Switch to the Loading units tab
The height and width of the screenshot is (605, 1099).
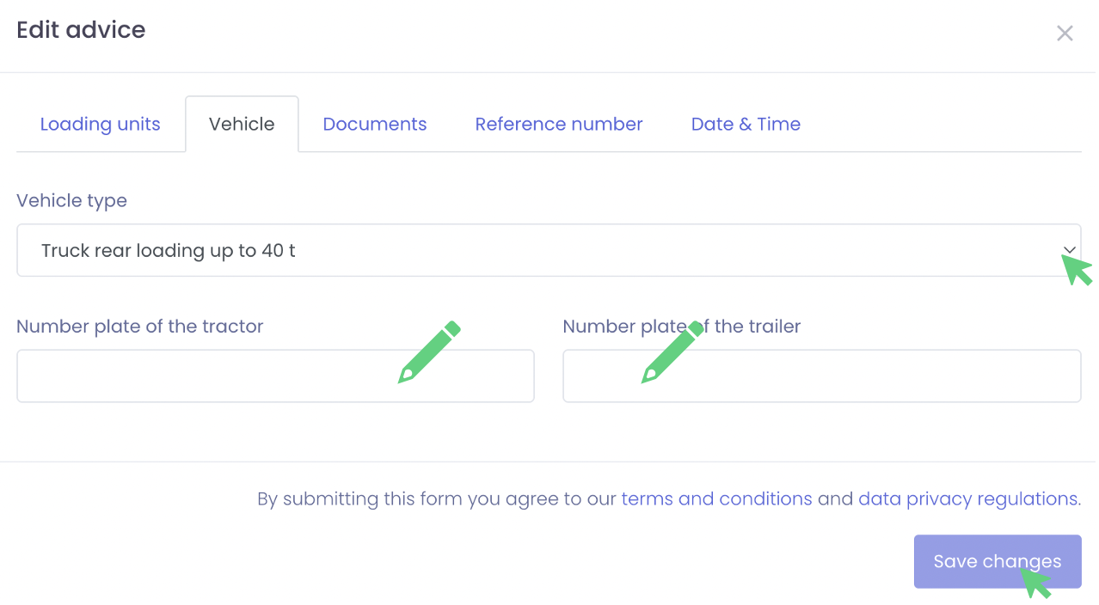[x=100, y=124]
